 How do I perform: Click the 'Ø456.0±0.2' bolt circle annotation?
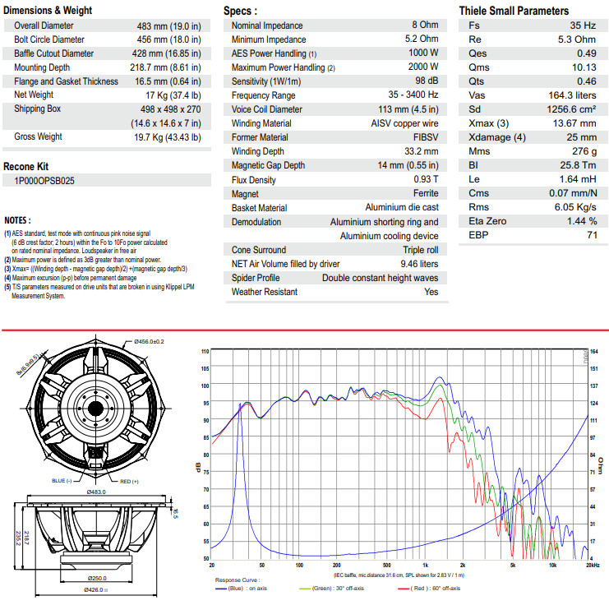149,342
